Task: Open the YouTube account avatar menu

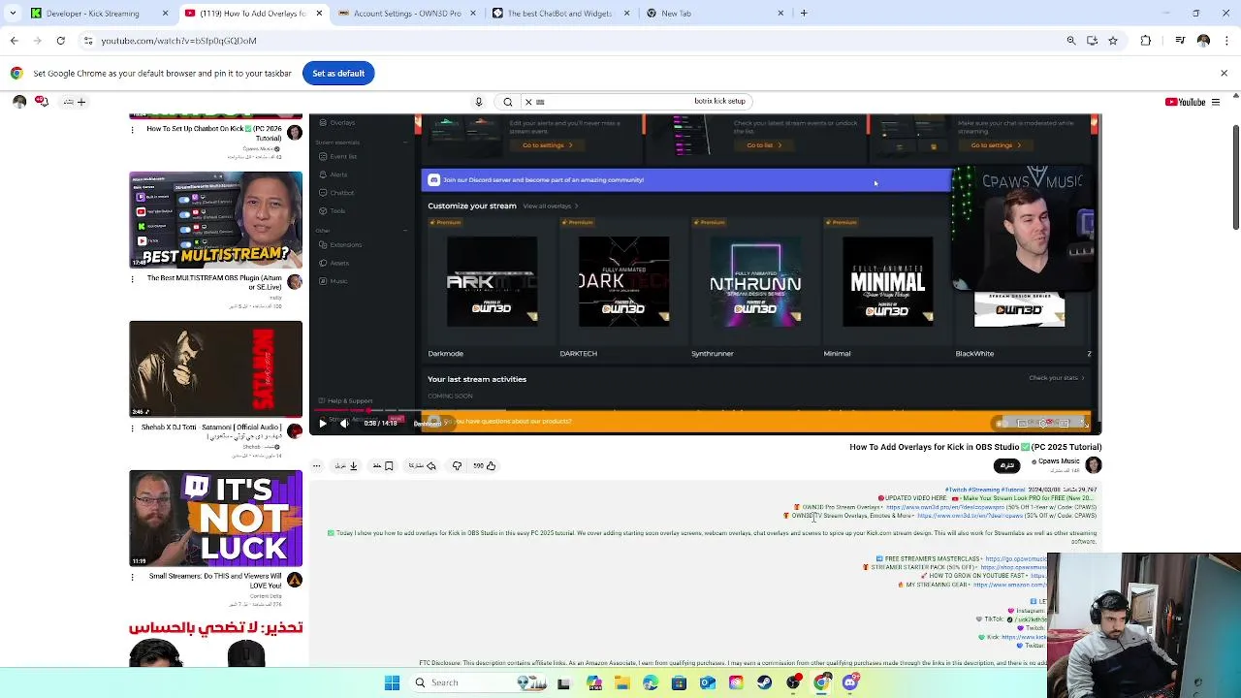Action: pyautogui.click(x=18, y=101)
